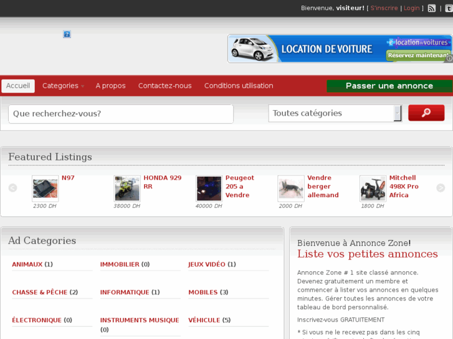Open the Mitchell 498X Pro fishing reel thumbnail

pos(373,188)
